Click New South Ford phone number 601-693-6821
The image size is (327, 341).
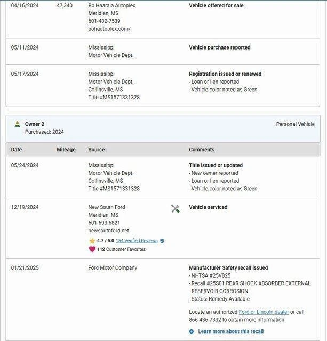click(104, 223)
